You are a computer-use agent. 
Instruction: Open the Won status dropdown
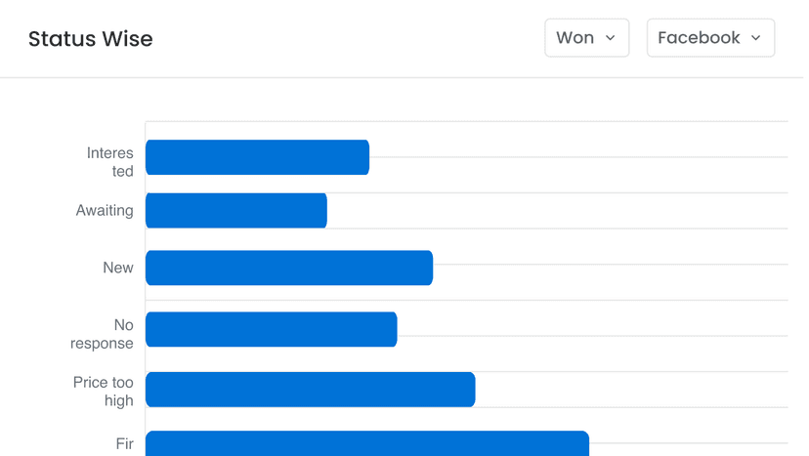(586, 38)
